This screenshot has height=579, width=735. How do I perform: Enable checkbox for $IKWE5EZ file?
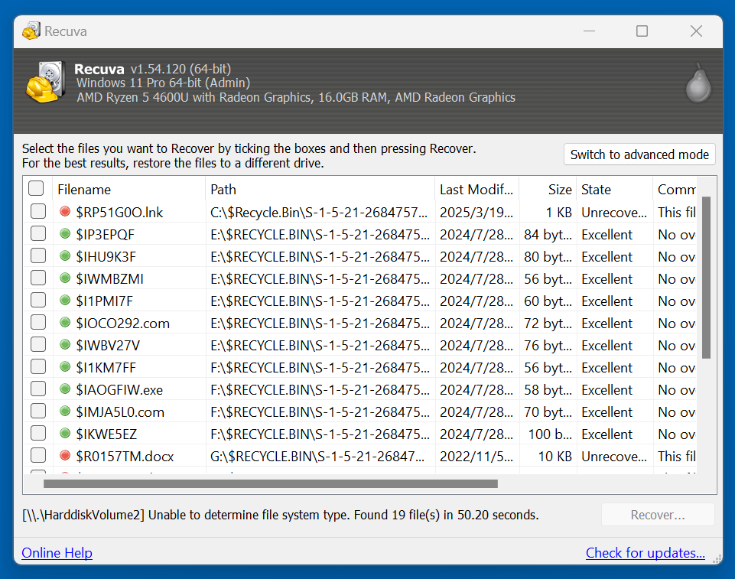coord(38,434)
